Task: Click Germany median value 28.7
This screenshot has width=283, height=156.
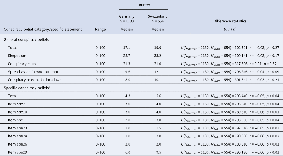Action: (126, 56)
